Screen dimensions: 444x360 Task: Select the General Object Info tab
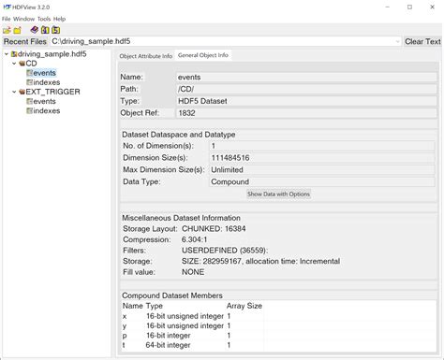click(x=203, y=55)
